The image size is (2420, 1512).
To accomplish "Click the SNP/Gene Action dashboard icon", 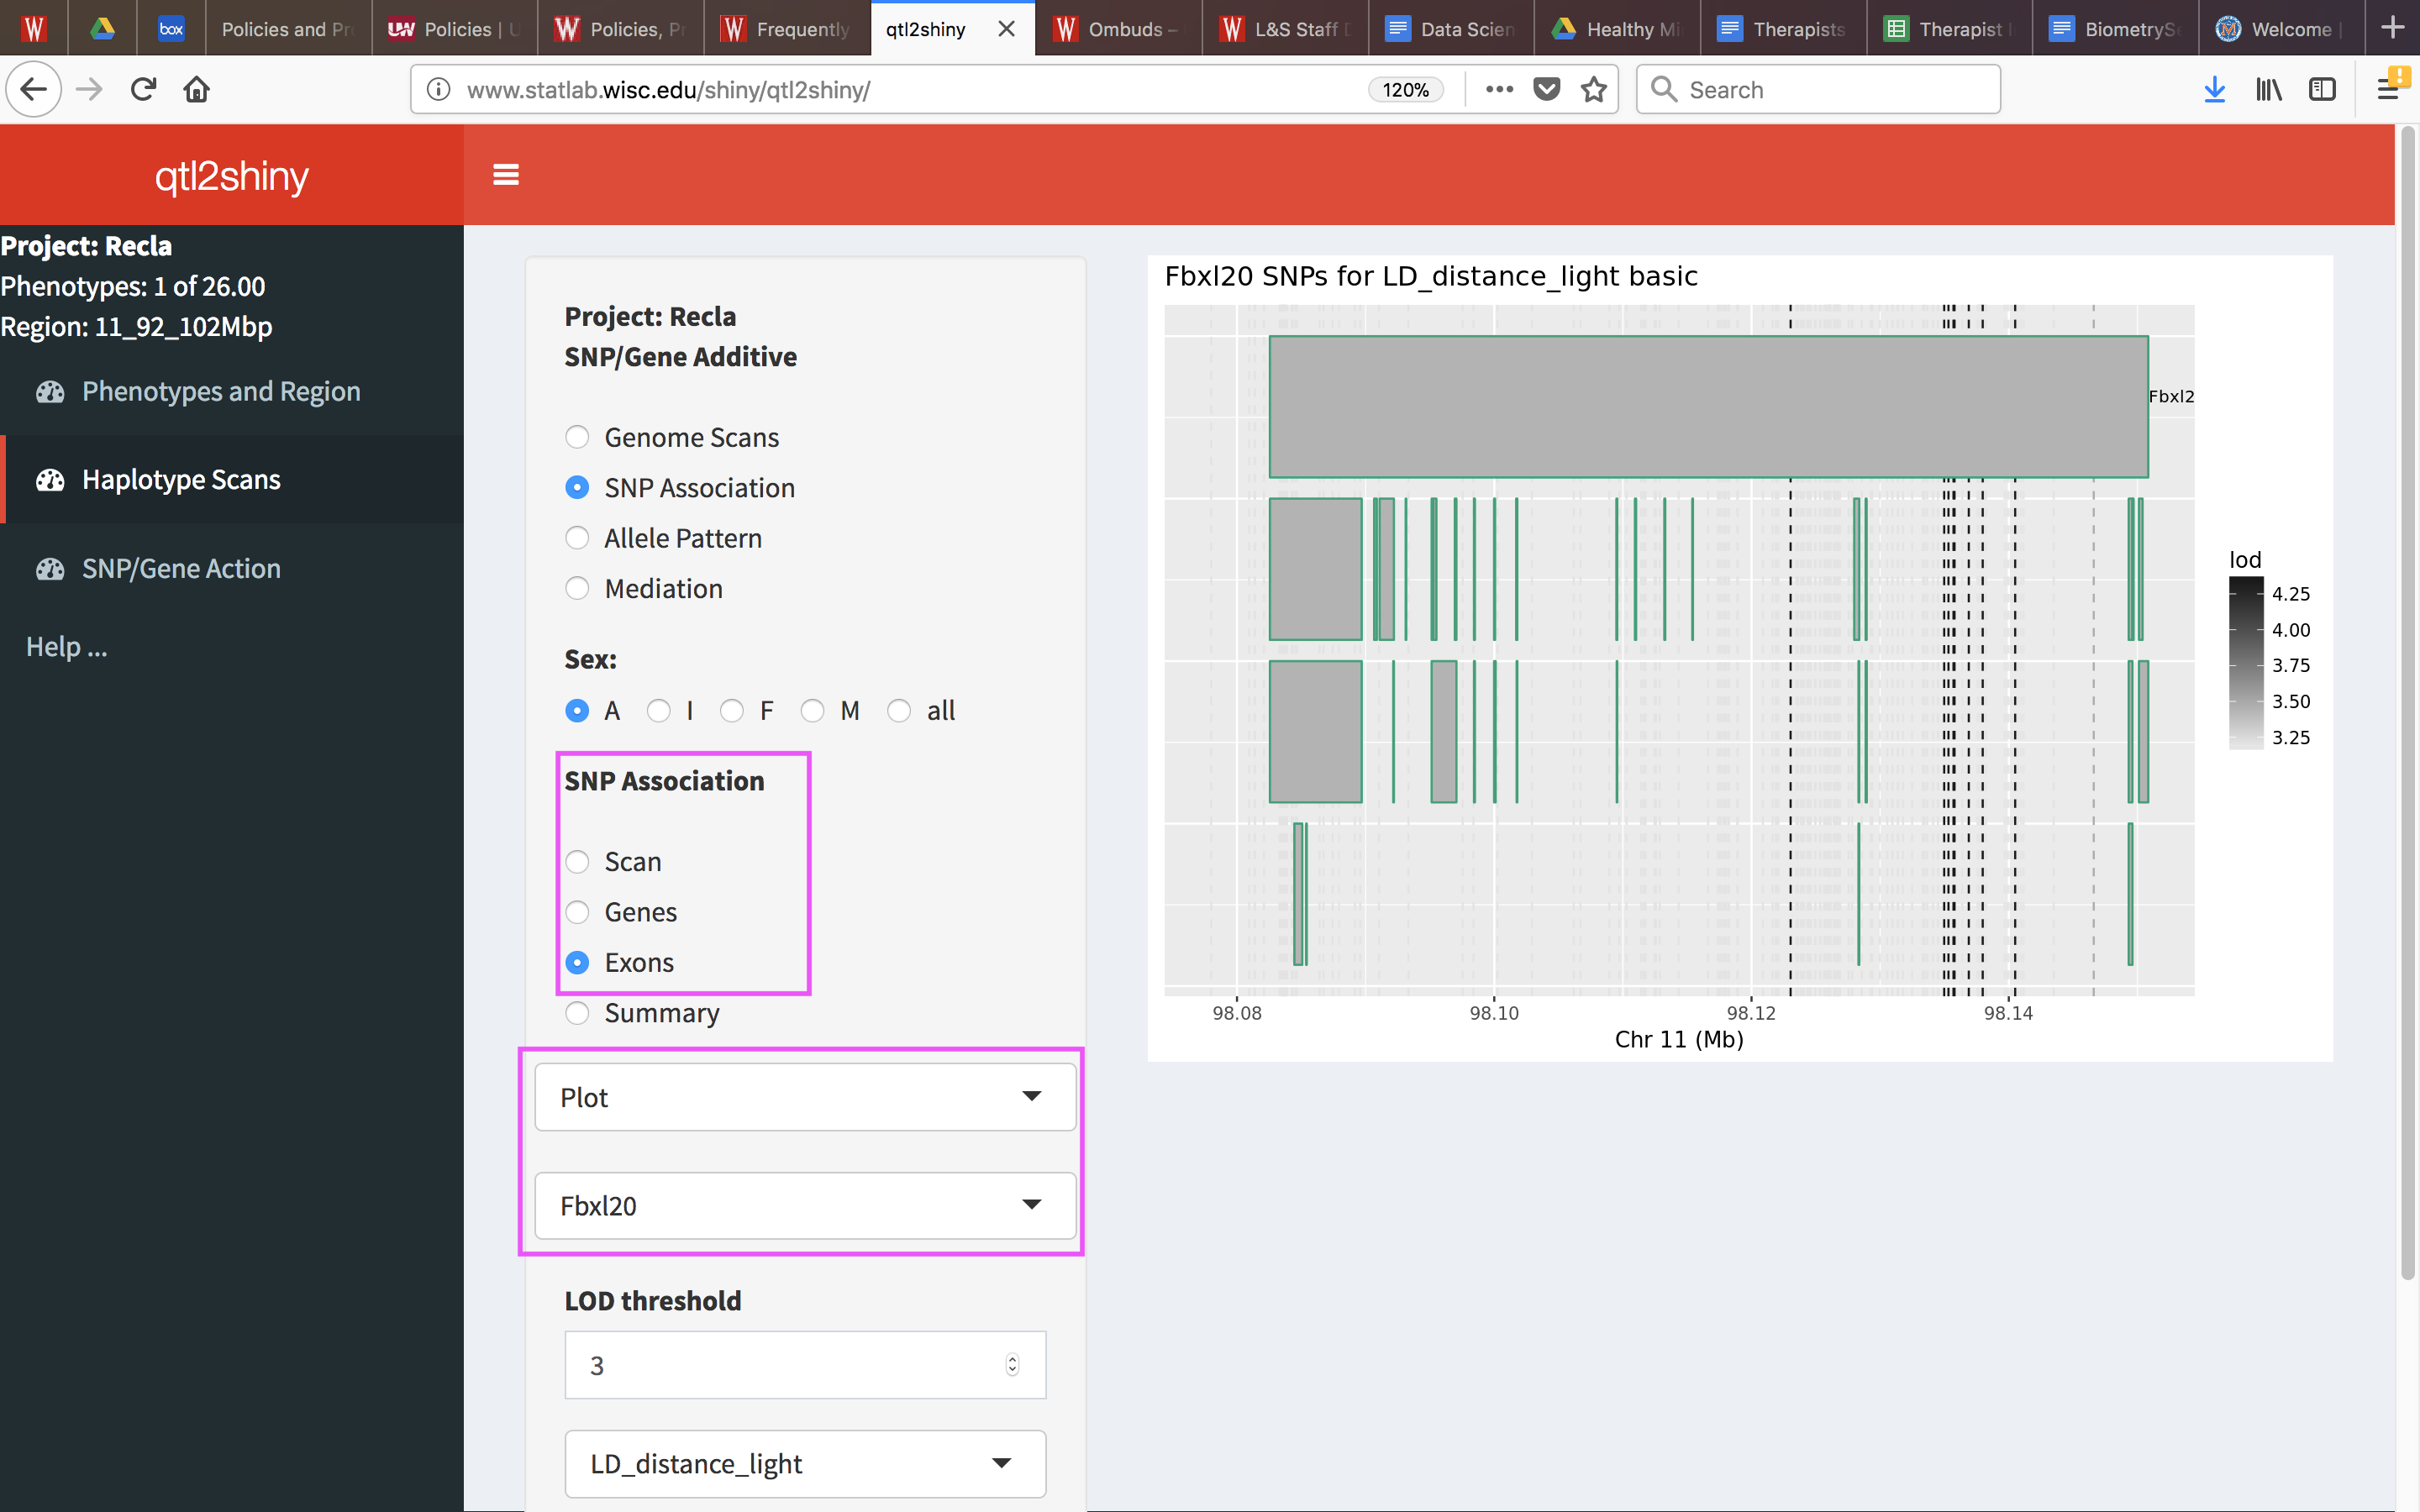I will tap(50, 569).
